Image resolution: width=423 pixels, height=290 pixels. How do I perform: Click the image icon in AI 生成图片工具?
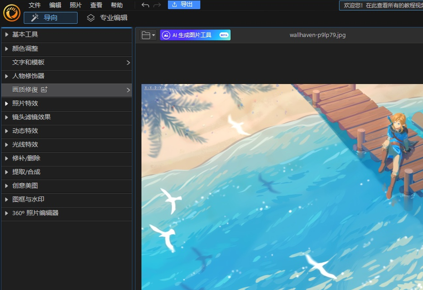click(166, 35)
